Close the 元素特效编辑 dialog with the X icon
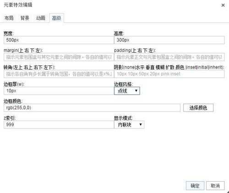 tap(223, 5)
